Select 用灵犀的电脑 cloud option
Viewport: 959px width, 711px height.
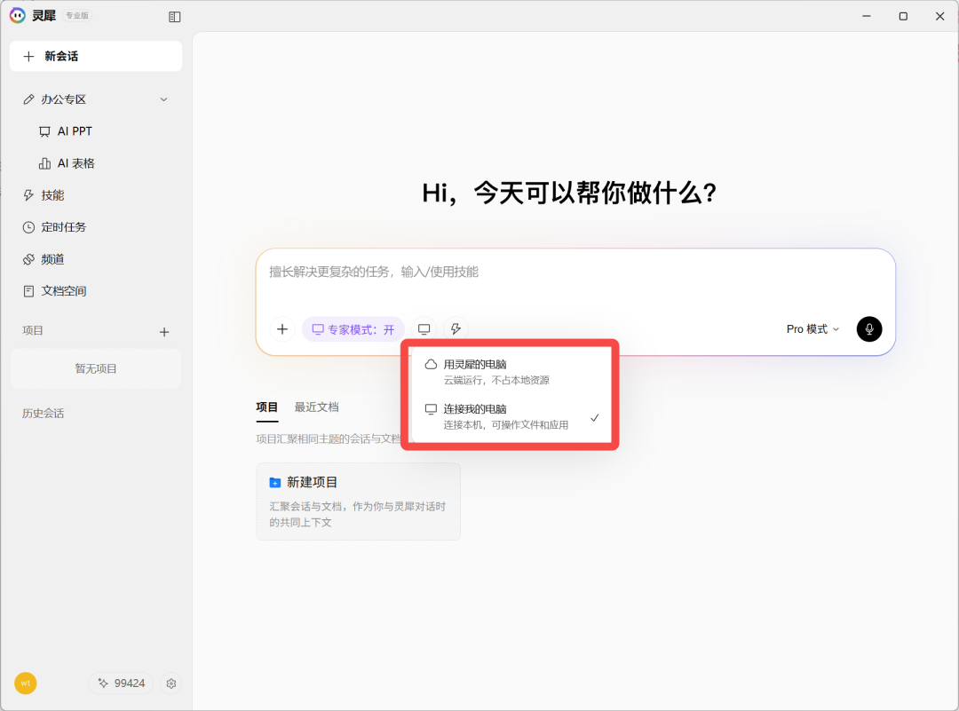[511, 372]
